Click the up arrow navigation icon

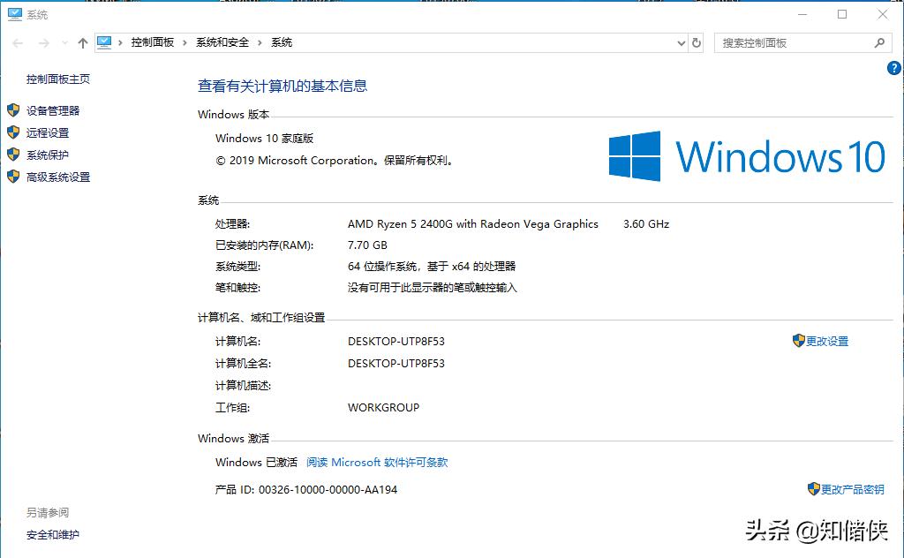[82, 41]
